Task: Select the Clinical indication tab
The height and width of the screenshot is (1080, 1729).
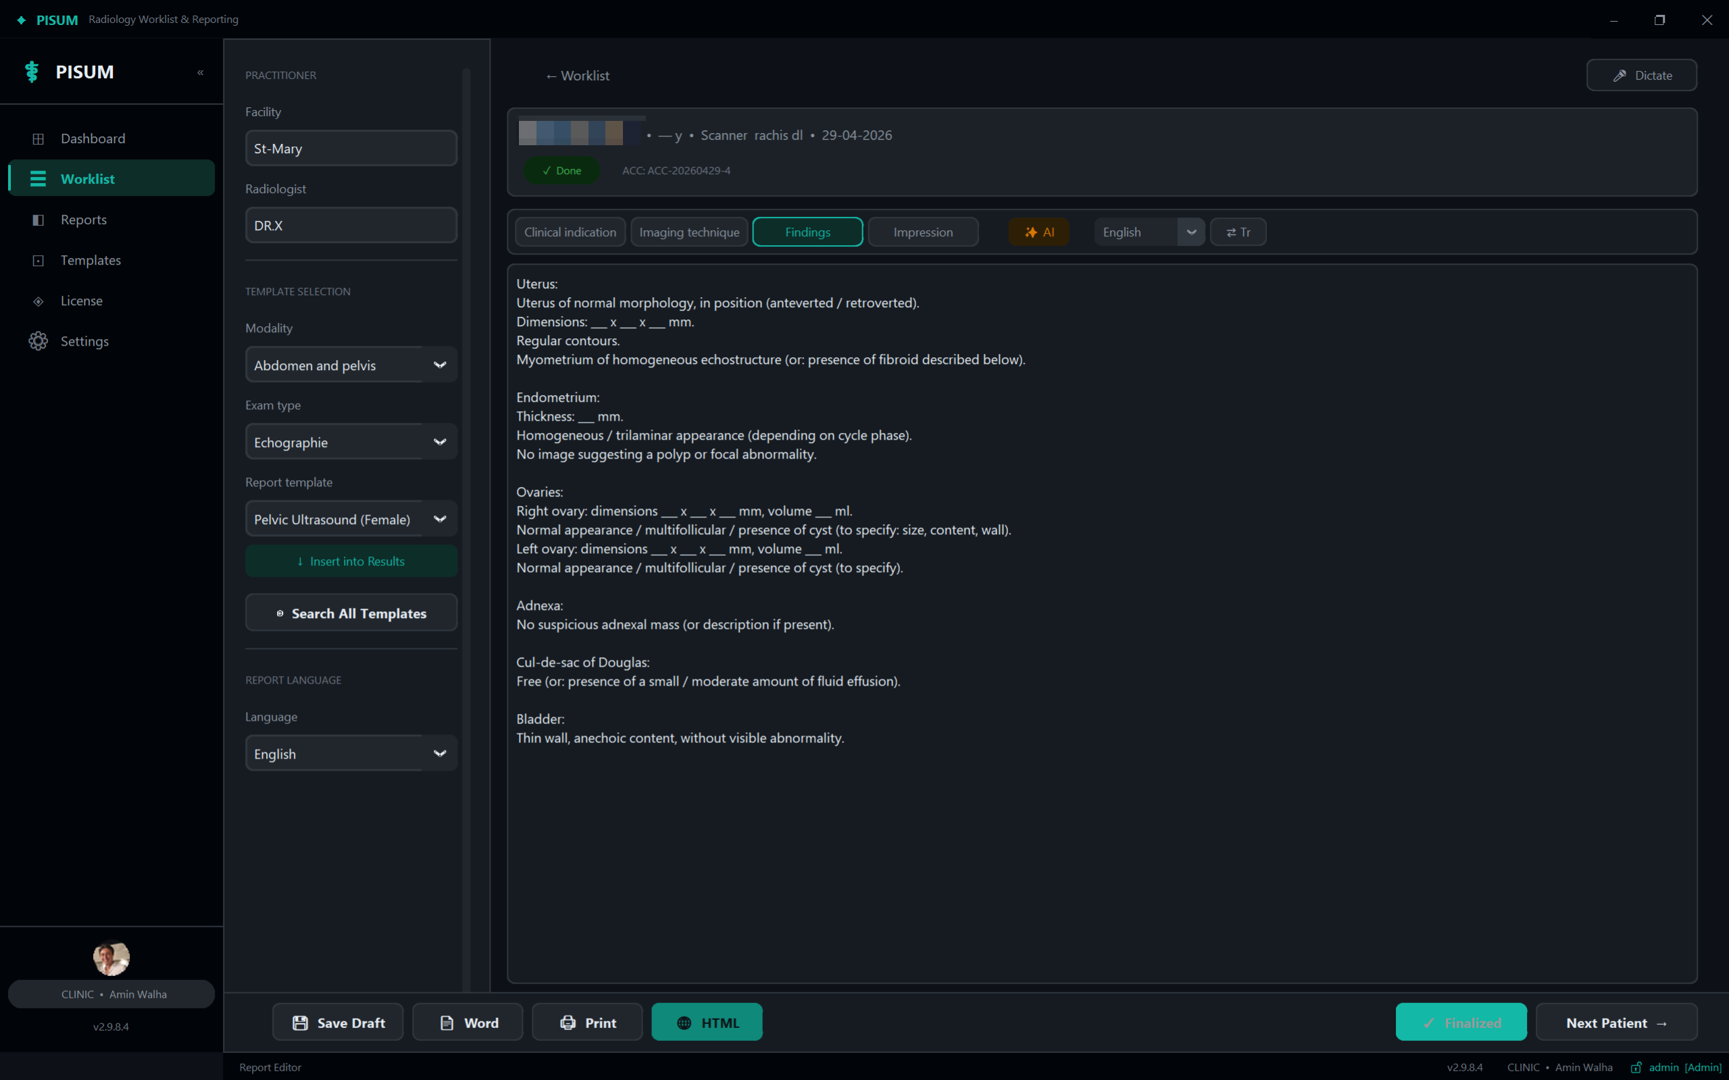Action: pos(570,232)
